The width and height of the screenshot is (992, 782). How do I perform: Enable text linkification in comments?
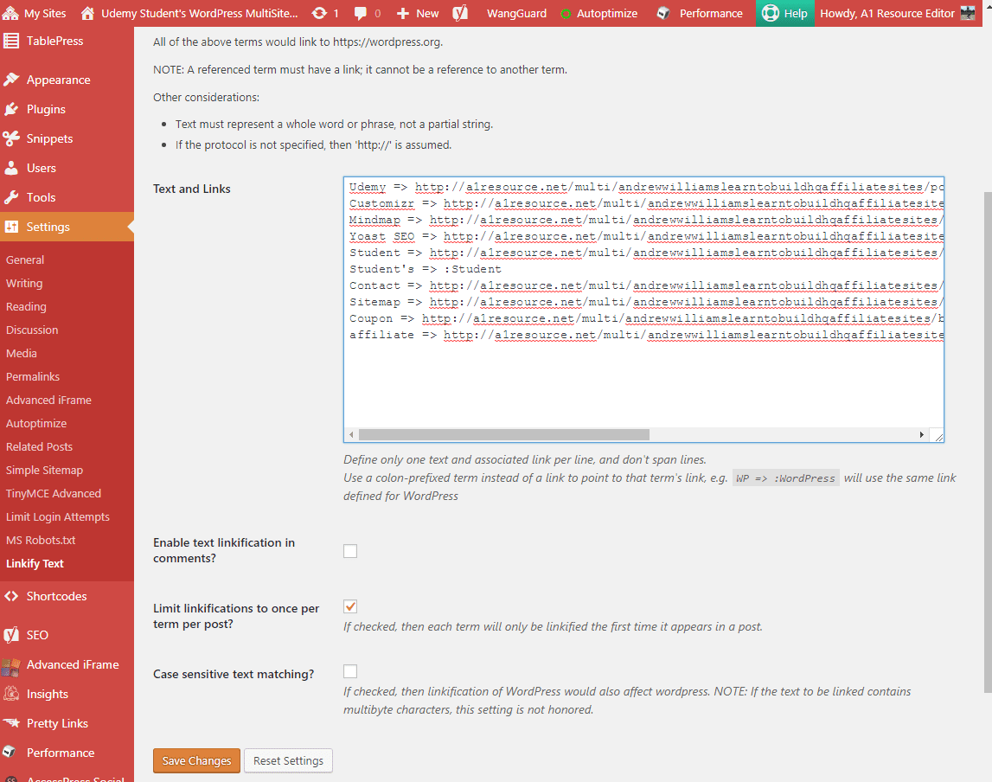point(349,550)
